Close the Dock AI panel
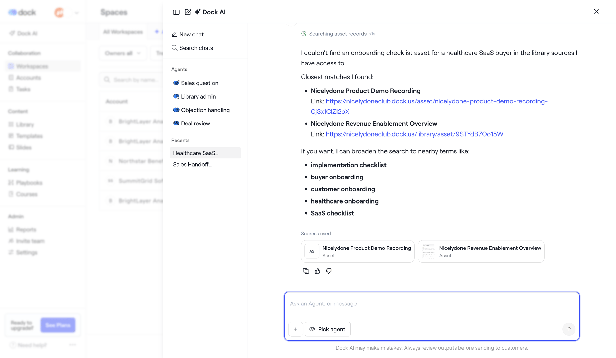This screenshot has height=358, width=616. [x=596, y=12]
